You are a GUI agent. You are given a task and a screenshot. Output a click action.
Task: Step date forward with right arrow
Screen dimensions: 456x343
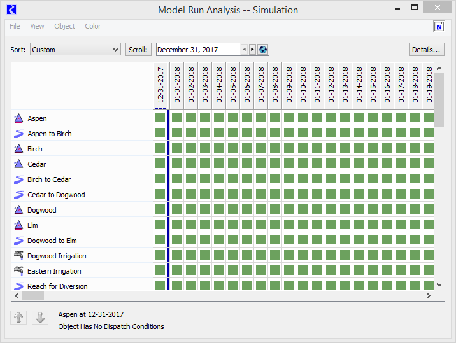(252, 50)
